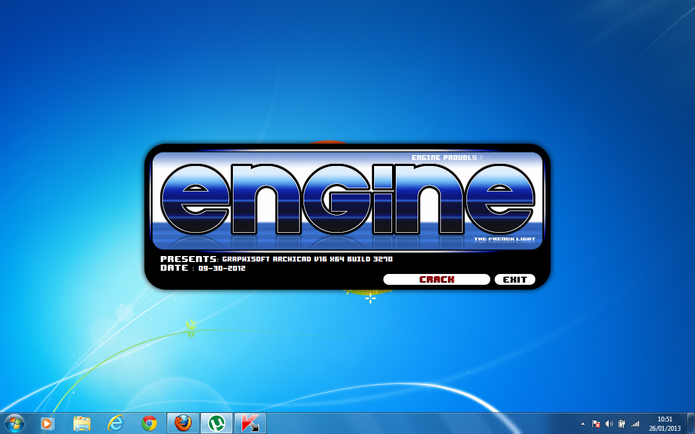Click the 'Engine proudly' scrolling text
Image resolution: width=695 pixels, height=434 pixels.
(444, 158)
